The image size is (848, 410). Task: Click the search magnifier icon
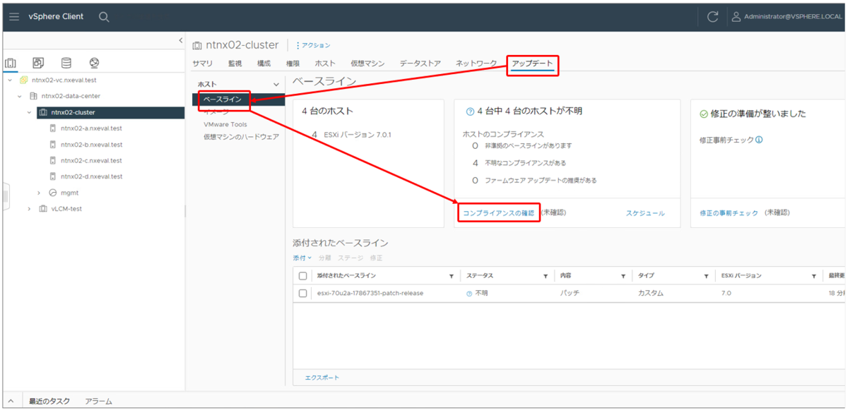click(x=104, y=16)
